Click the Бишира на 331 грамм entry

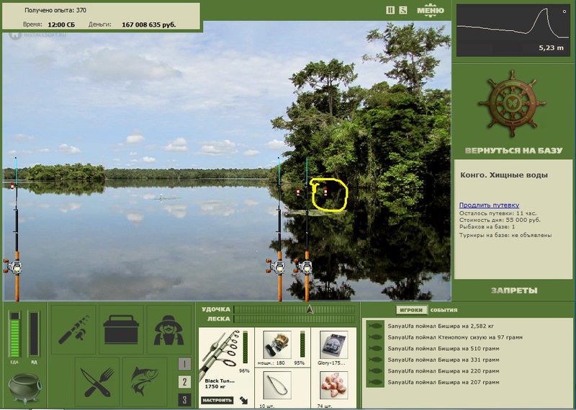coord(443,360)
